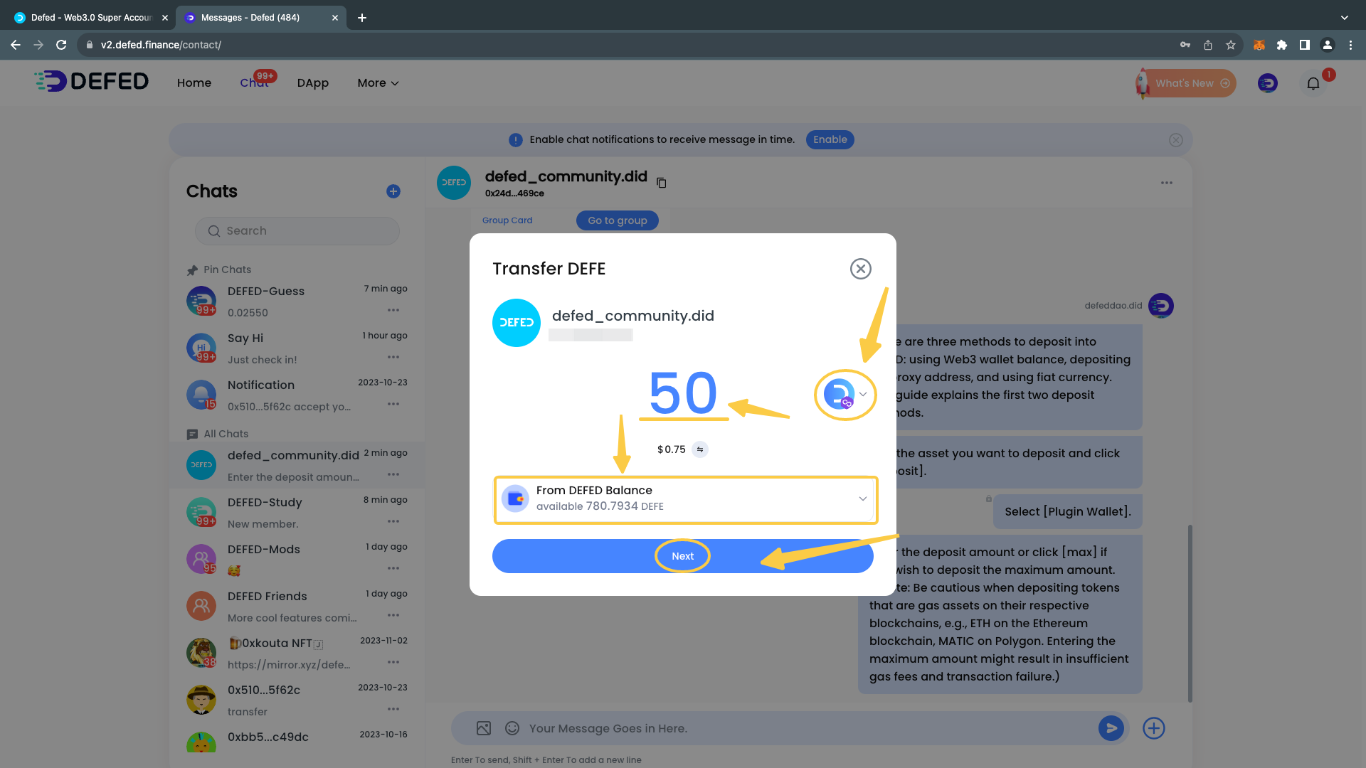Click the send message arrow icon
The image size is (1366, 768).
pos(1111,727)
